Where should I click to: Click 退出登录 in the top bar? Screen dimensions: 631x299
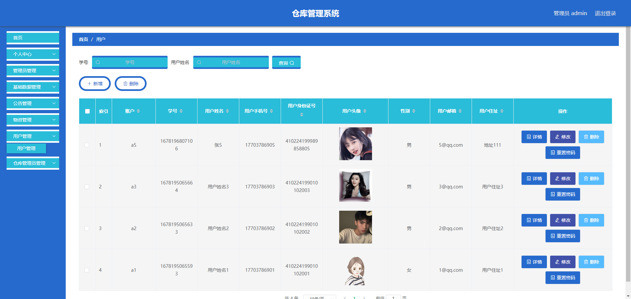[605, 13]
